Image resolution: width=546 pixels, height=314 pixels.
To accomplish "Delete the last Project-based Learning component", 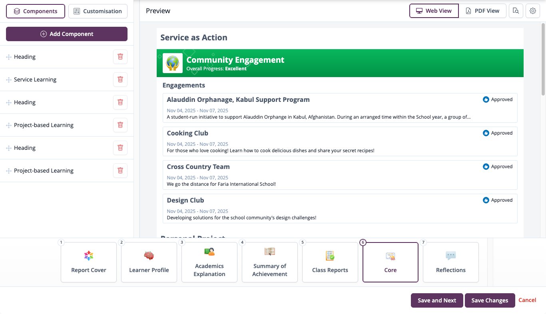I will (120, 171).
